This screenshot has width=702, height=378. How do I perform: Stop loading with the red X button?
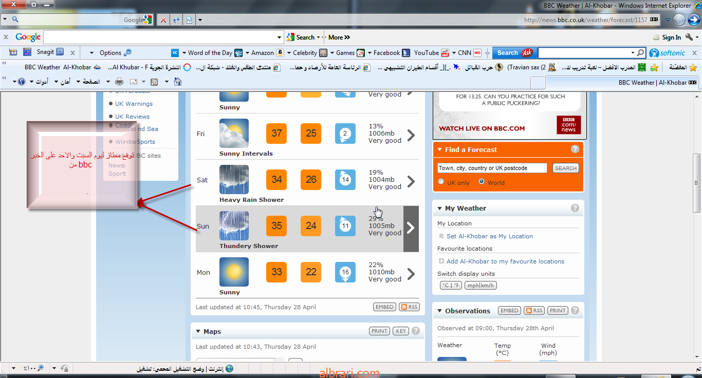163,20
